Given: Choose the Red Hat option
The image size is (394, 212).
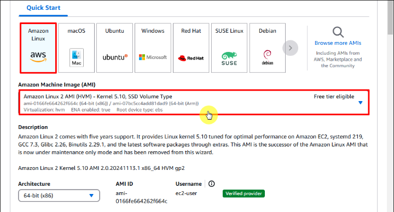Looking at the screenshot, I should pos(191,48).
